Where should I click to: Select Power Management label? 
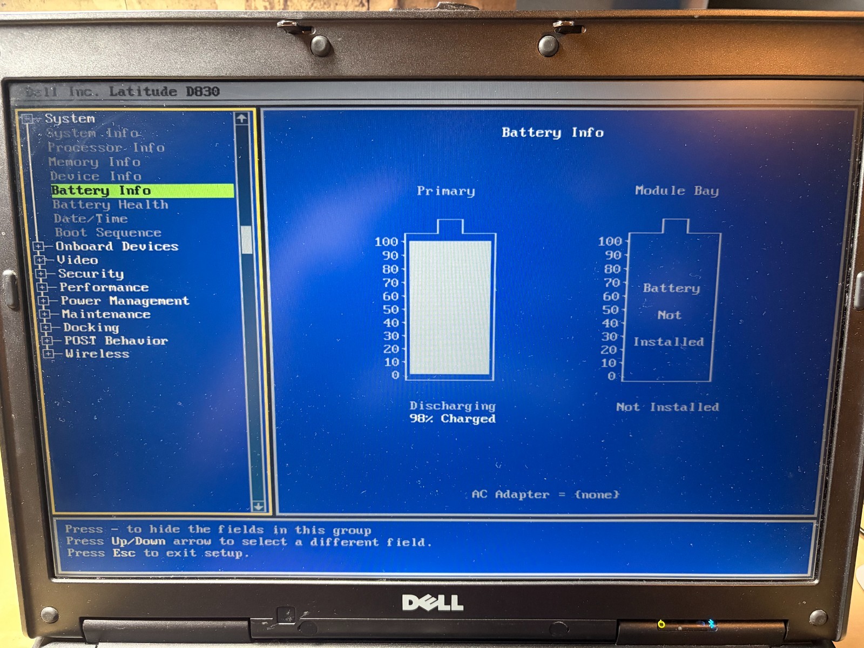[x=125, y=301]
